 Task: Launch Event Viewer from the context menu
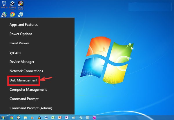[19, 43]
